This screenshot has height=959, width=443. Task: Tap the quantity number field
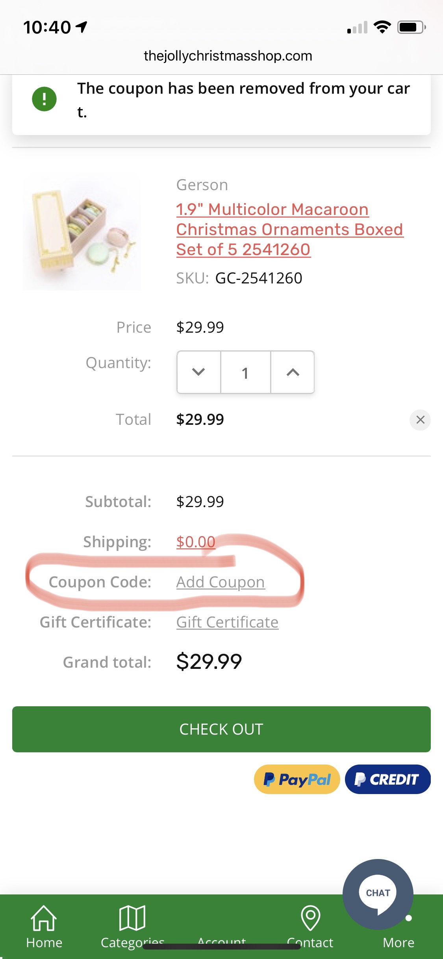[245, 372]
